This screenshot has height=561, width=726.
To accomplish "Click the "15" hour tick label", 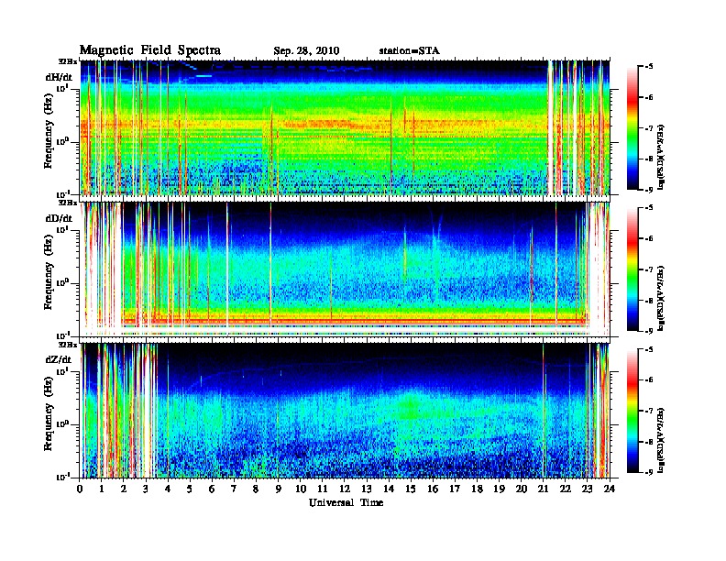I will coord(411,489).
